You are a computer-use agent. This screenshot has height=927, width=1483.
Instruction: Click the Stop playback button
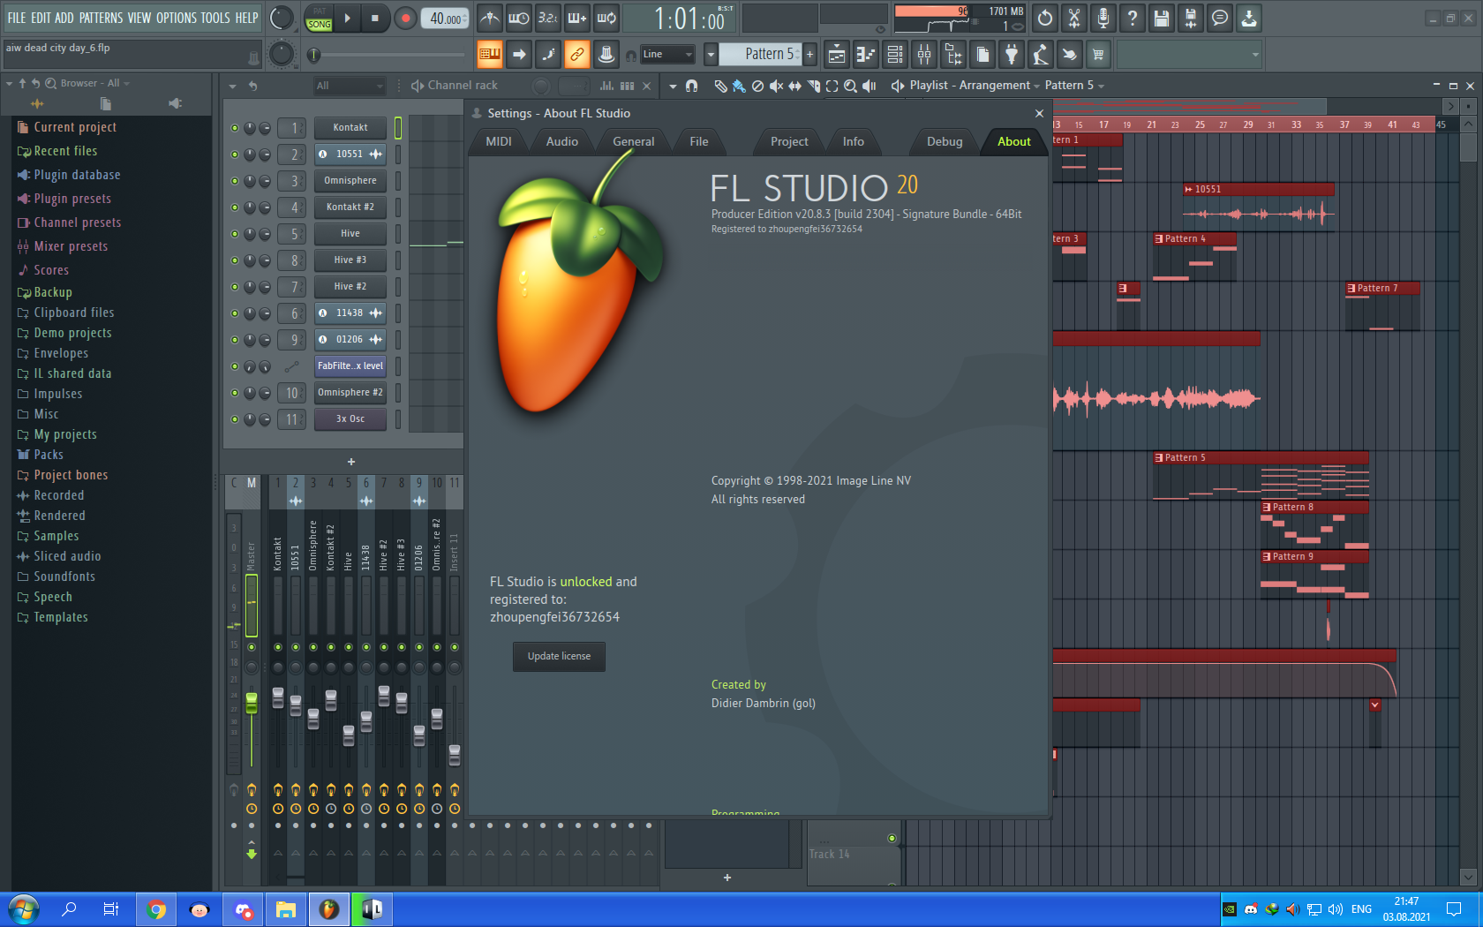(375, 18)
